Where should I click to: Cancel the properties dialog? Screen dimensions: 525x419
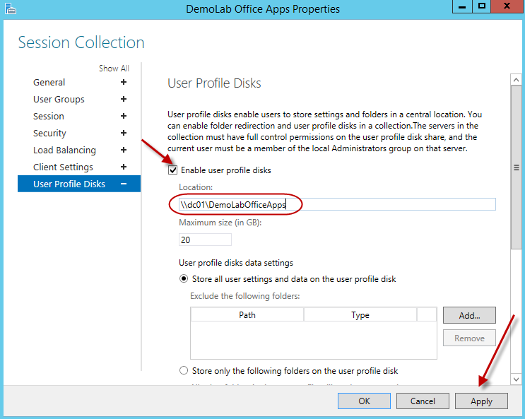click(x=423, y=401)
